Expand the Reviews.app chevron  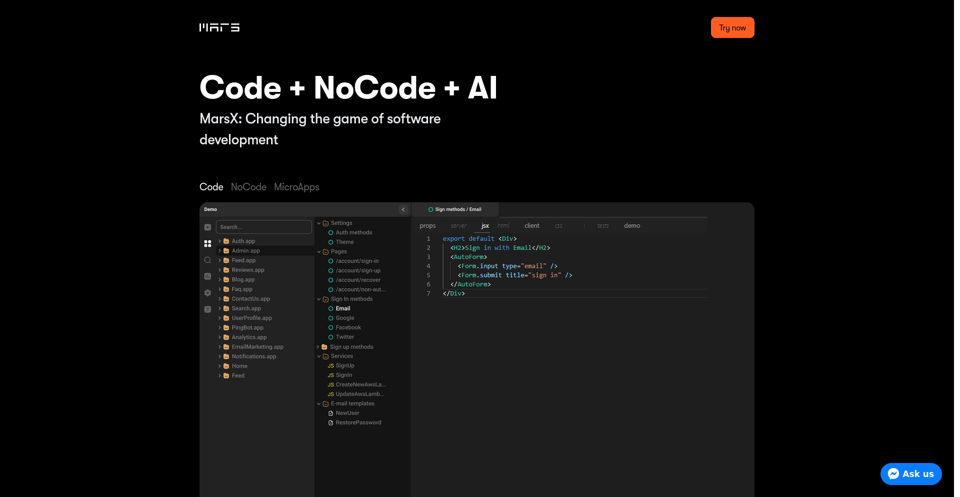coord(219,270)
